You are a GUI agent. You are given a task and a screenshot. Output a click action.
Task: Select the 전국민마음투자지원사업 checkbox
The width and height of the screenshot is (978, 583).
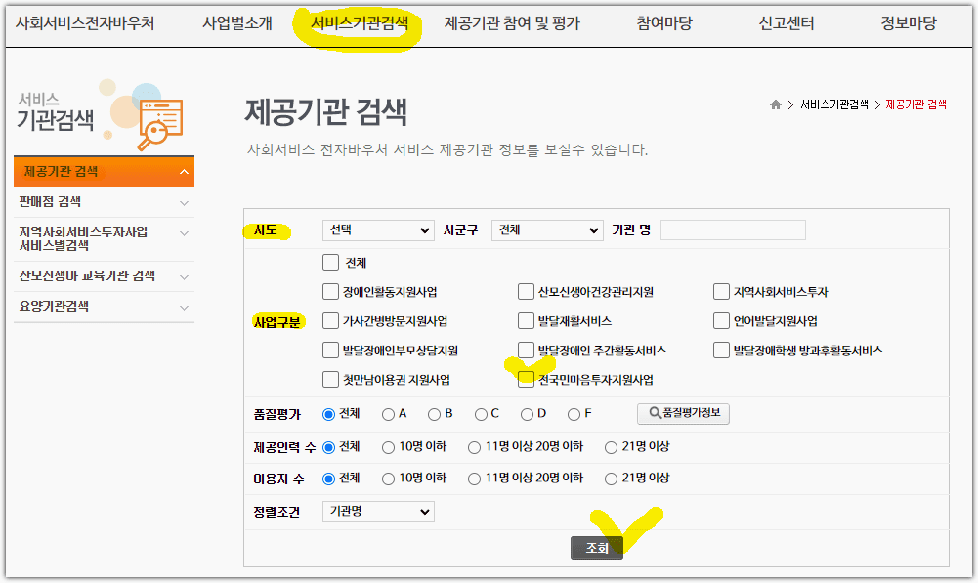526,379
